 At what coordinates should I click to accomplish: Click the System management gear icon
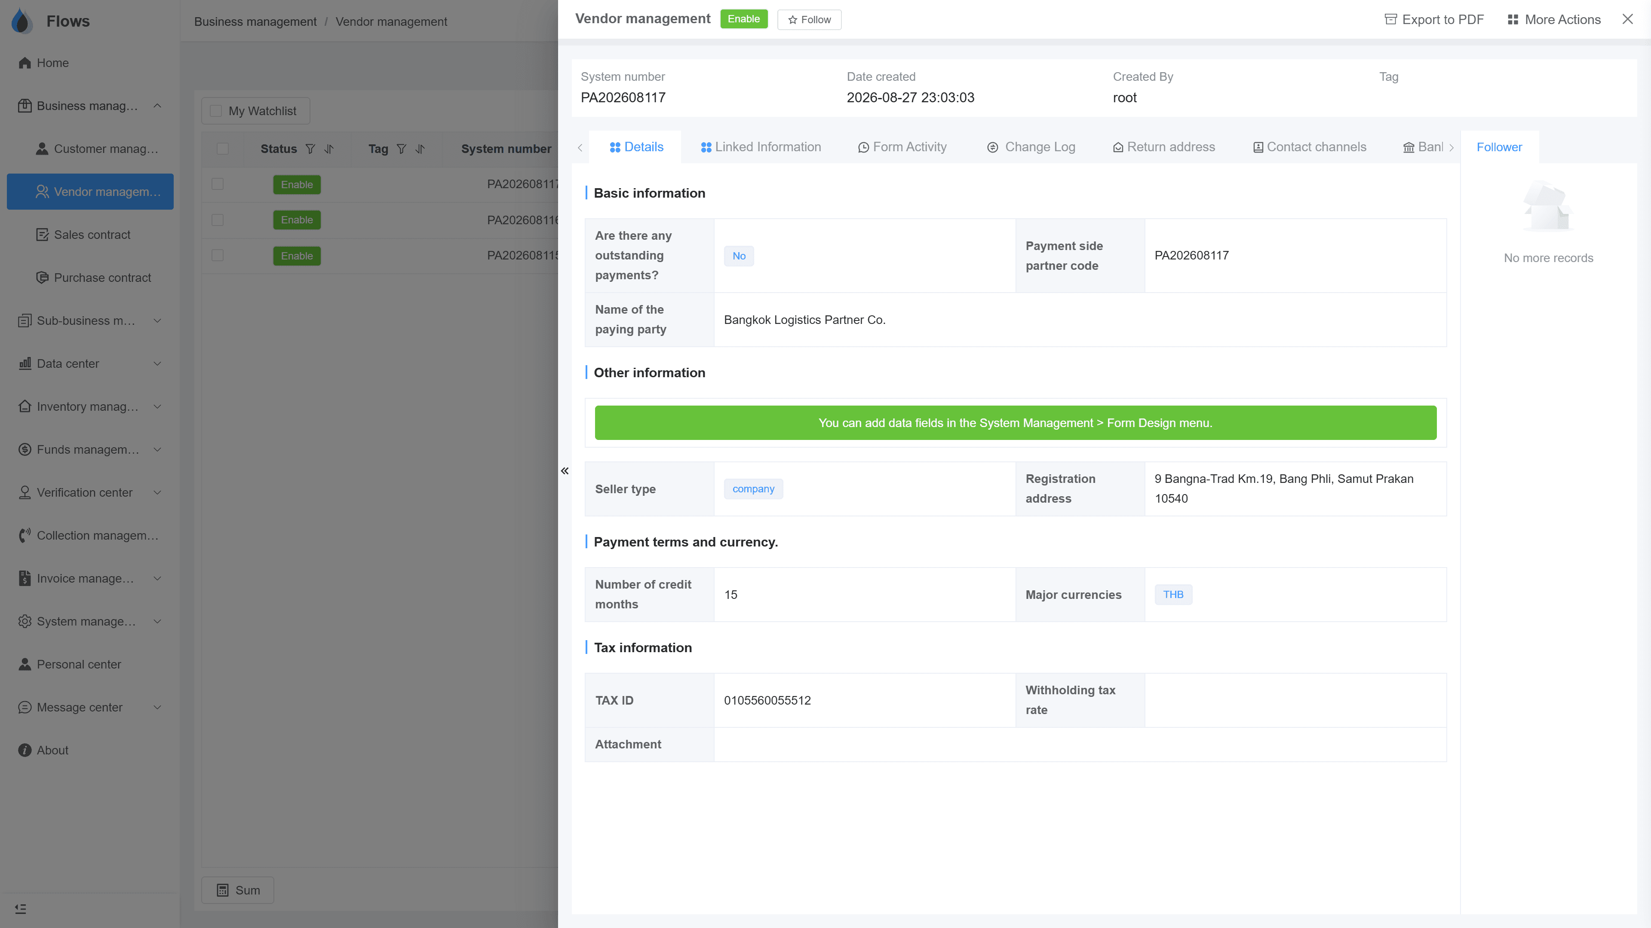click(25, 620)
